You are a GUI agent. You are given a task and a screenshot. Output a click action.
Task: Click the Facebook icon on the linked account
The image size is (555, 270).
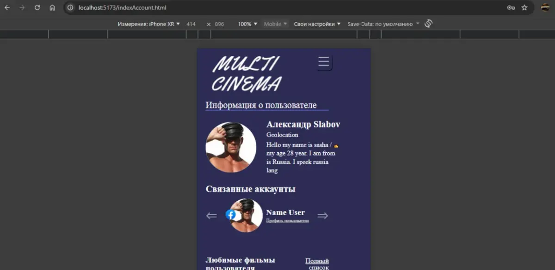(x=231, y=215)
